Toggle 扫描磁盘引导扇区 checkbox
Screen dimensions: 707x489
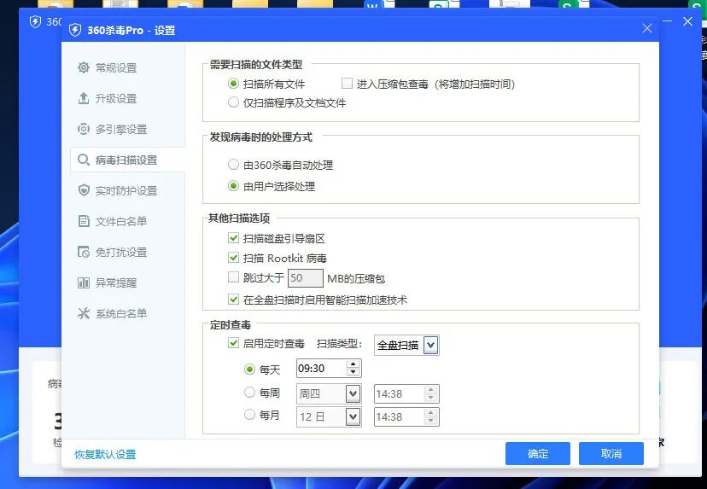(x=233, y=238)
